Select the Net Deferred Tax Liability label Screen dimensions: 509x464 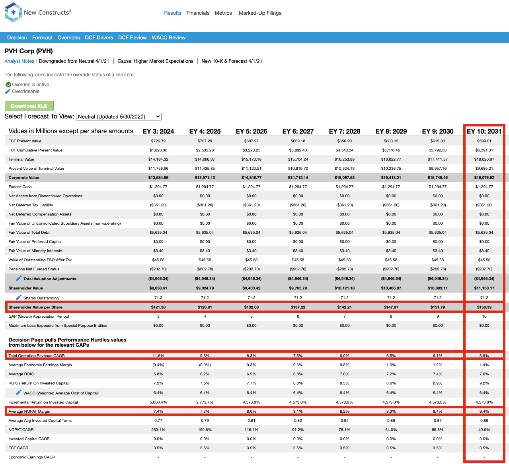click(x=31, y=205)
